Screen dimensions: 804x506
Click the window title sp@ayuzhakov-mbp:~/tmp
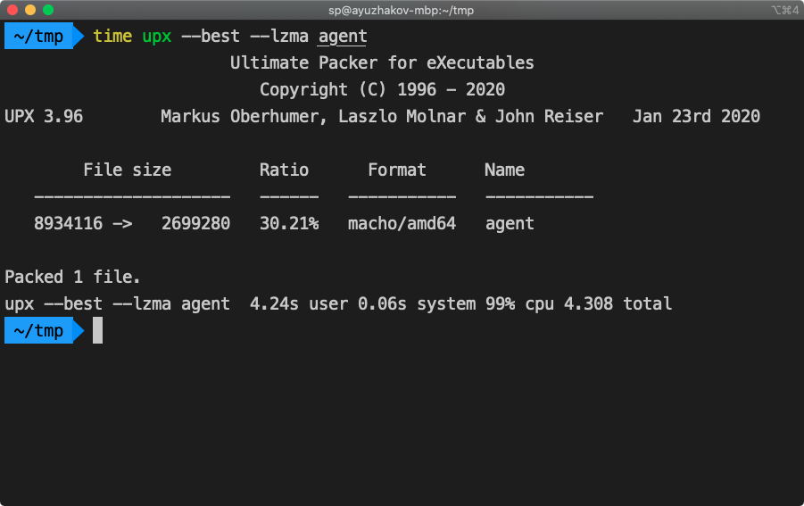coord(401,10)
